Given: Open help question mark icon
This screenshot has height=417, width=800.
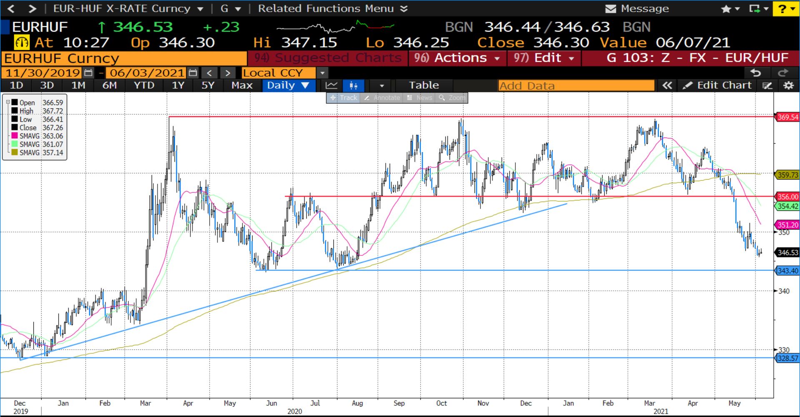Looking at the screenshot, I should (782, 9).
